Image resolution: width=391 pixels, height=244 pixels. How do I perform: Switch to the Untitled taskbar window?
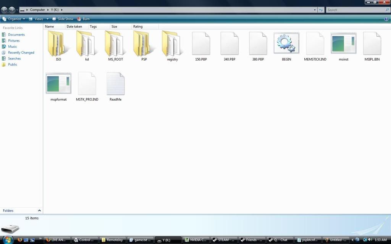click(x=336, y=240)
